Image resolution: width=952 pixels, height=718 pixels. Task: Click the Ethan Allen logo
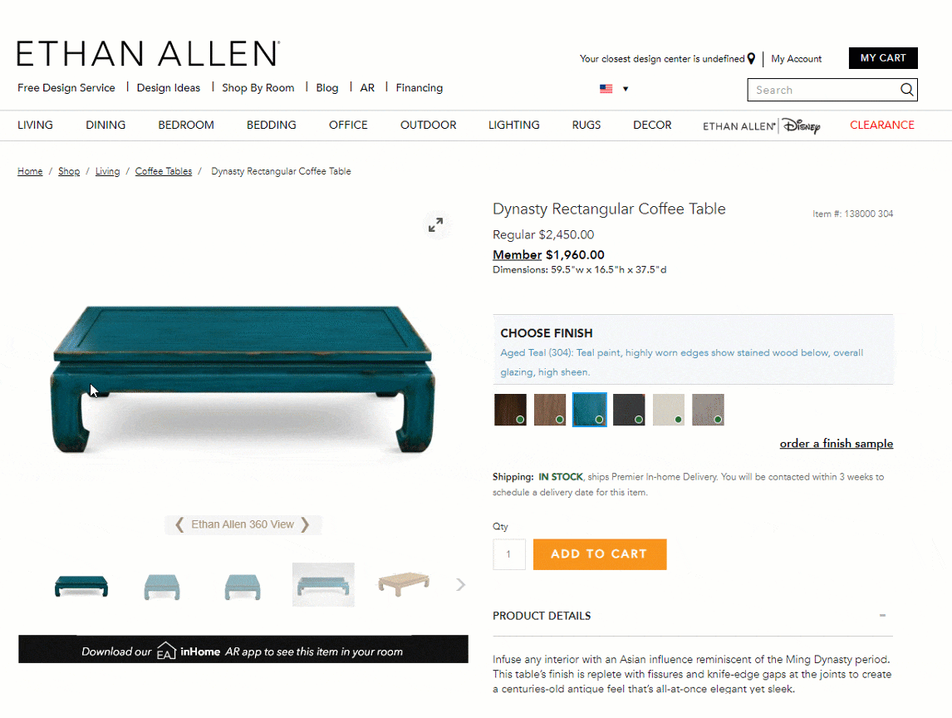coord(148,53)
